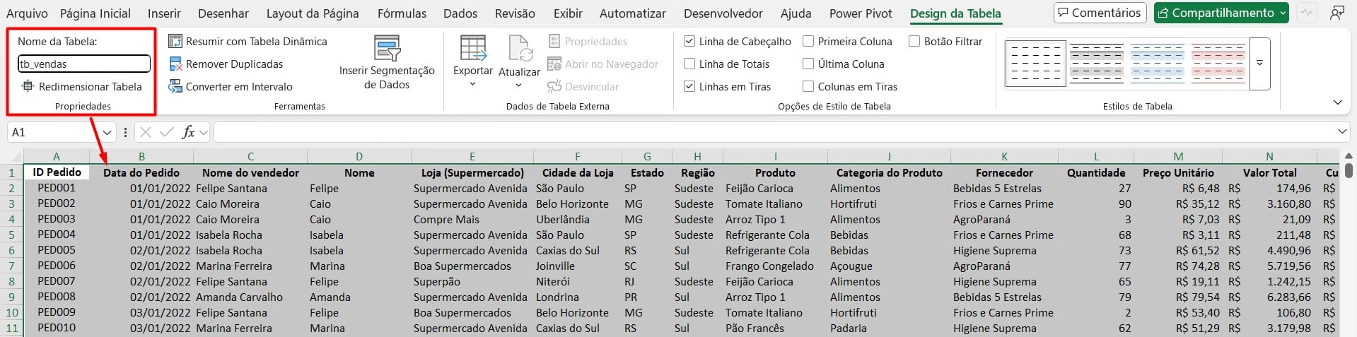Image resolution: width=1357 pixels, height=337 pixels.
Task: Expand the formula bar
Action: click(x=1342, y=132)
